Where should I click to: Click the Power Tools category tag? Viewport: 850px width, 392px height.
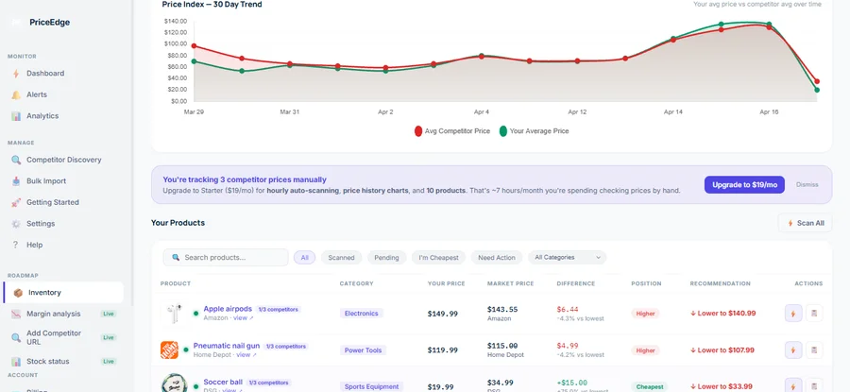point(364,350)
